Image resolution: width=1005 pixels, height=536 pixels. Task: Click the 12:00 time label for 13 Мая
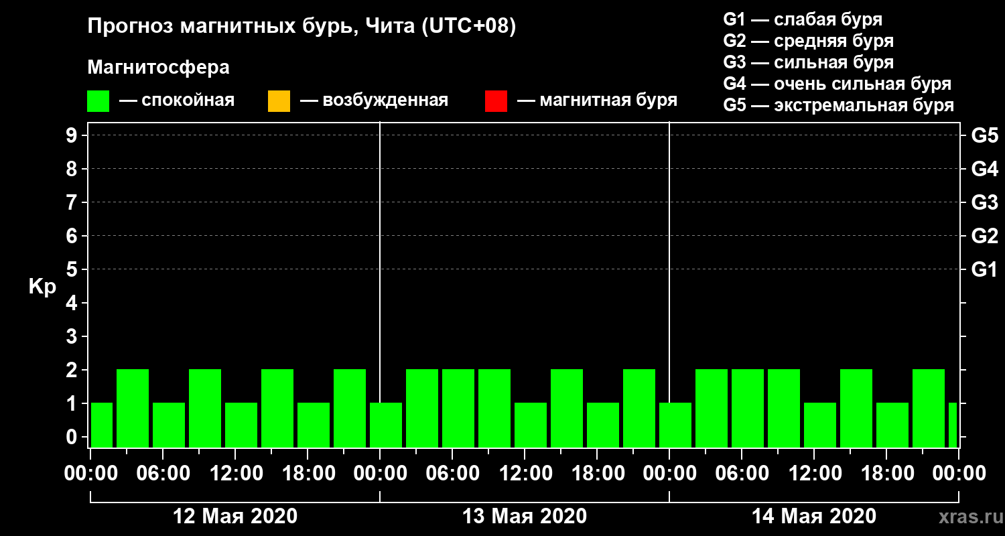(x=525, y=474)
